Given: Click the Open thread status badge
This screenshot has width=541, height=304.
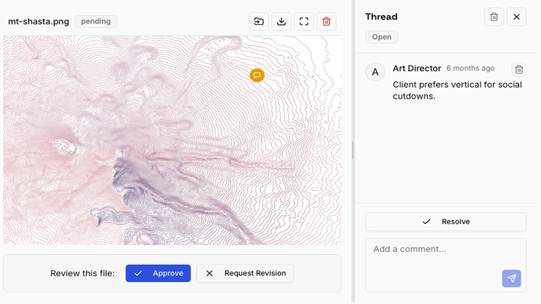Looking at the screenshot, I should coord(381,37).
